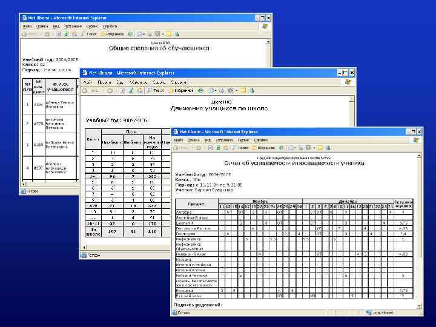Click Refresh icon in 'Общие сведения' window
This screenshot has height=327, width=436.
tap(67, 34)
